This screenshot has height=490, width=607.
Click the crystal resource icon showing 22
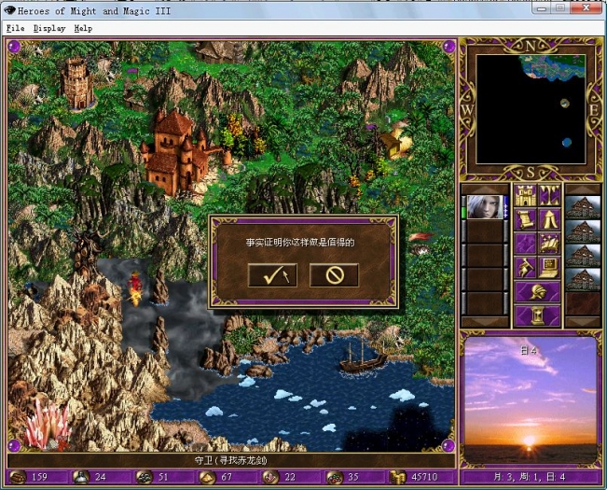pyautogui.click(x=270, y=477)
